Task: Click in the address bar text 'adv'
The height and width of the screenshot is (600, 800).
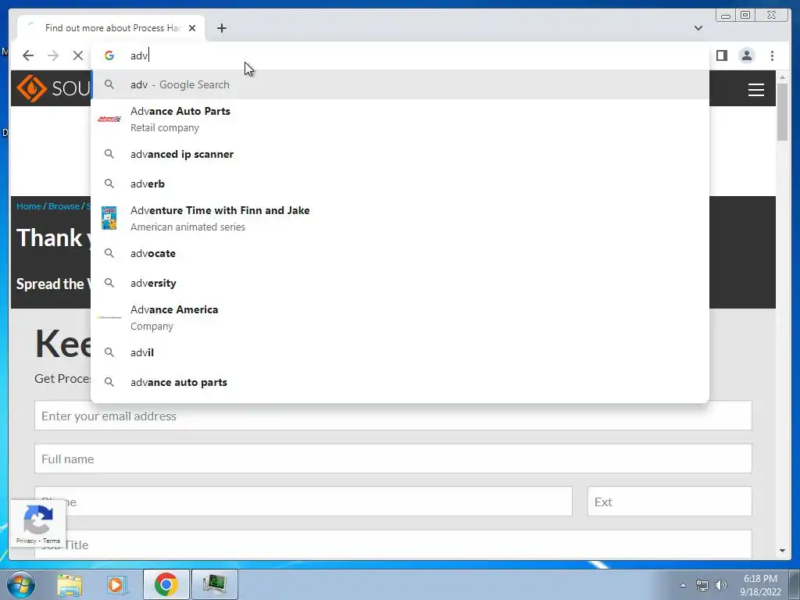Action: click(x=139, y=55)
